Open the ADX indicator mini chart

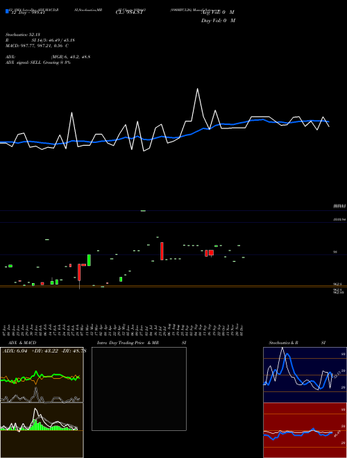click(x=42, y=375)
